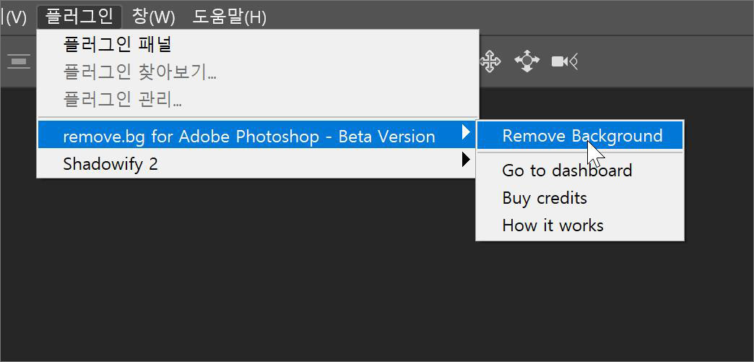Screen dimensions: 754x362
Task: Choose 플러그인 찾아보기... menu entry
Action: [x=258, y=73]
